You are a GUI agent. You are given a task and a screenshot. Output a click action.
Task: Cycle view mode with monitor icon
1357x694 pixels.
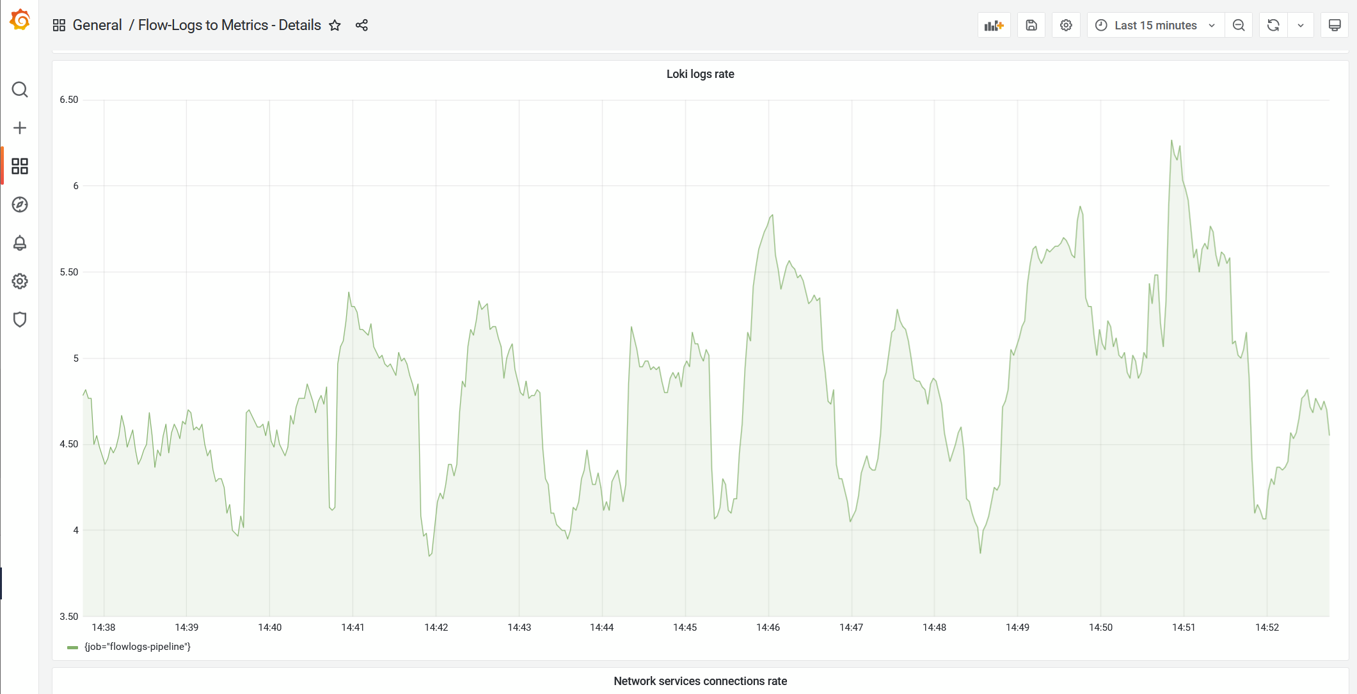click(x=1335, y=26)
